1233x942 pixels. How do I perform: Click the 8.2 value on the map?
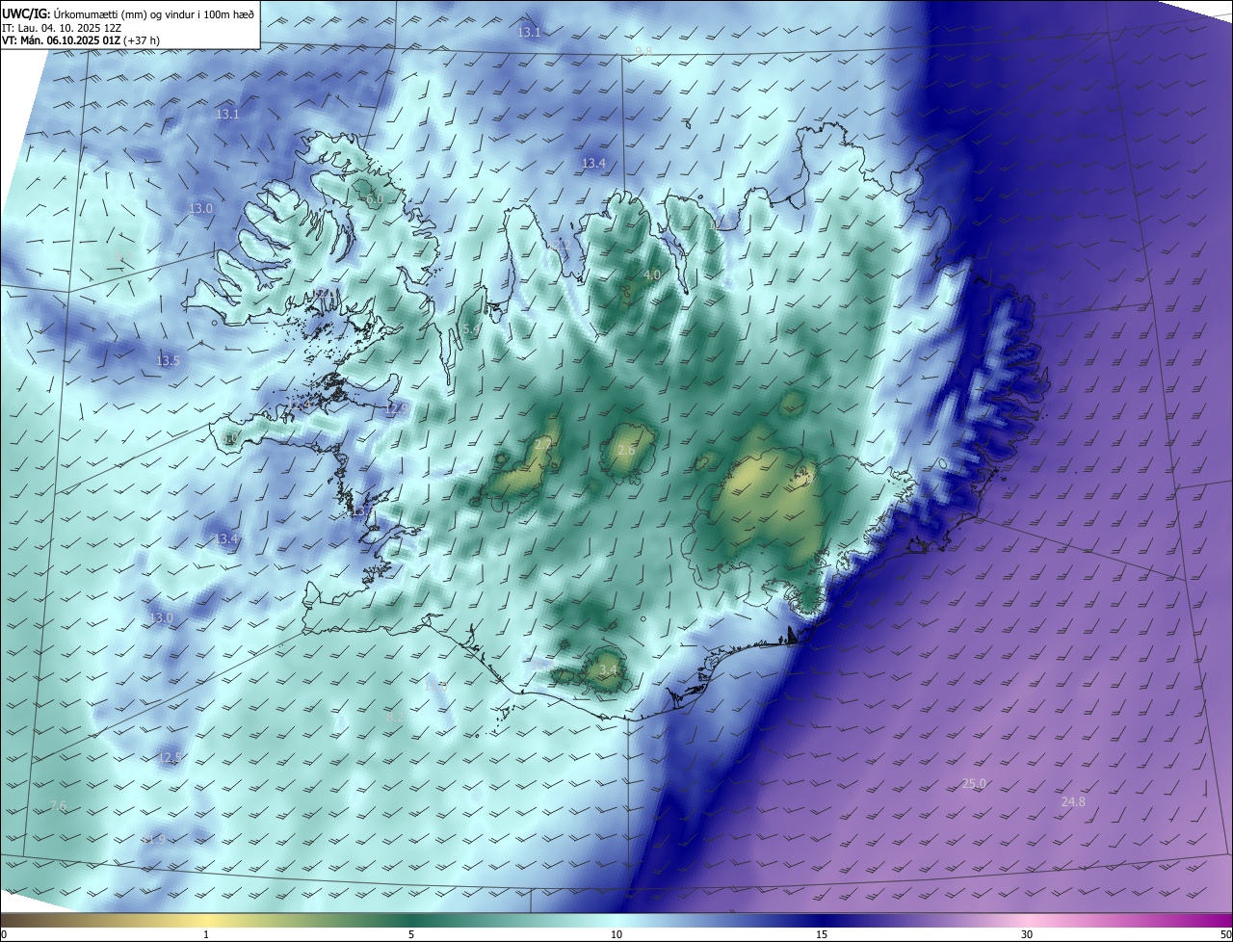[395, 718]
